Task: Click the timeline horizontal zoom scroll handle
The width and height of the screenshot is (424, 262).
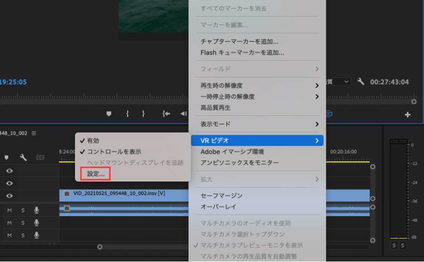Action: [x=100, y=247]
